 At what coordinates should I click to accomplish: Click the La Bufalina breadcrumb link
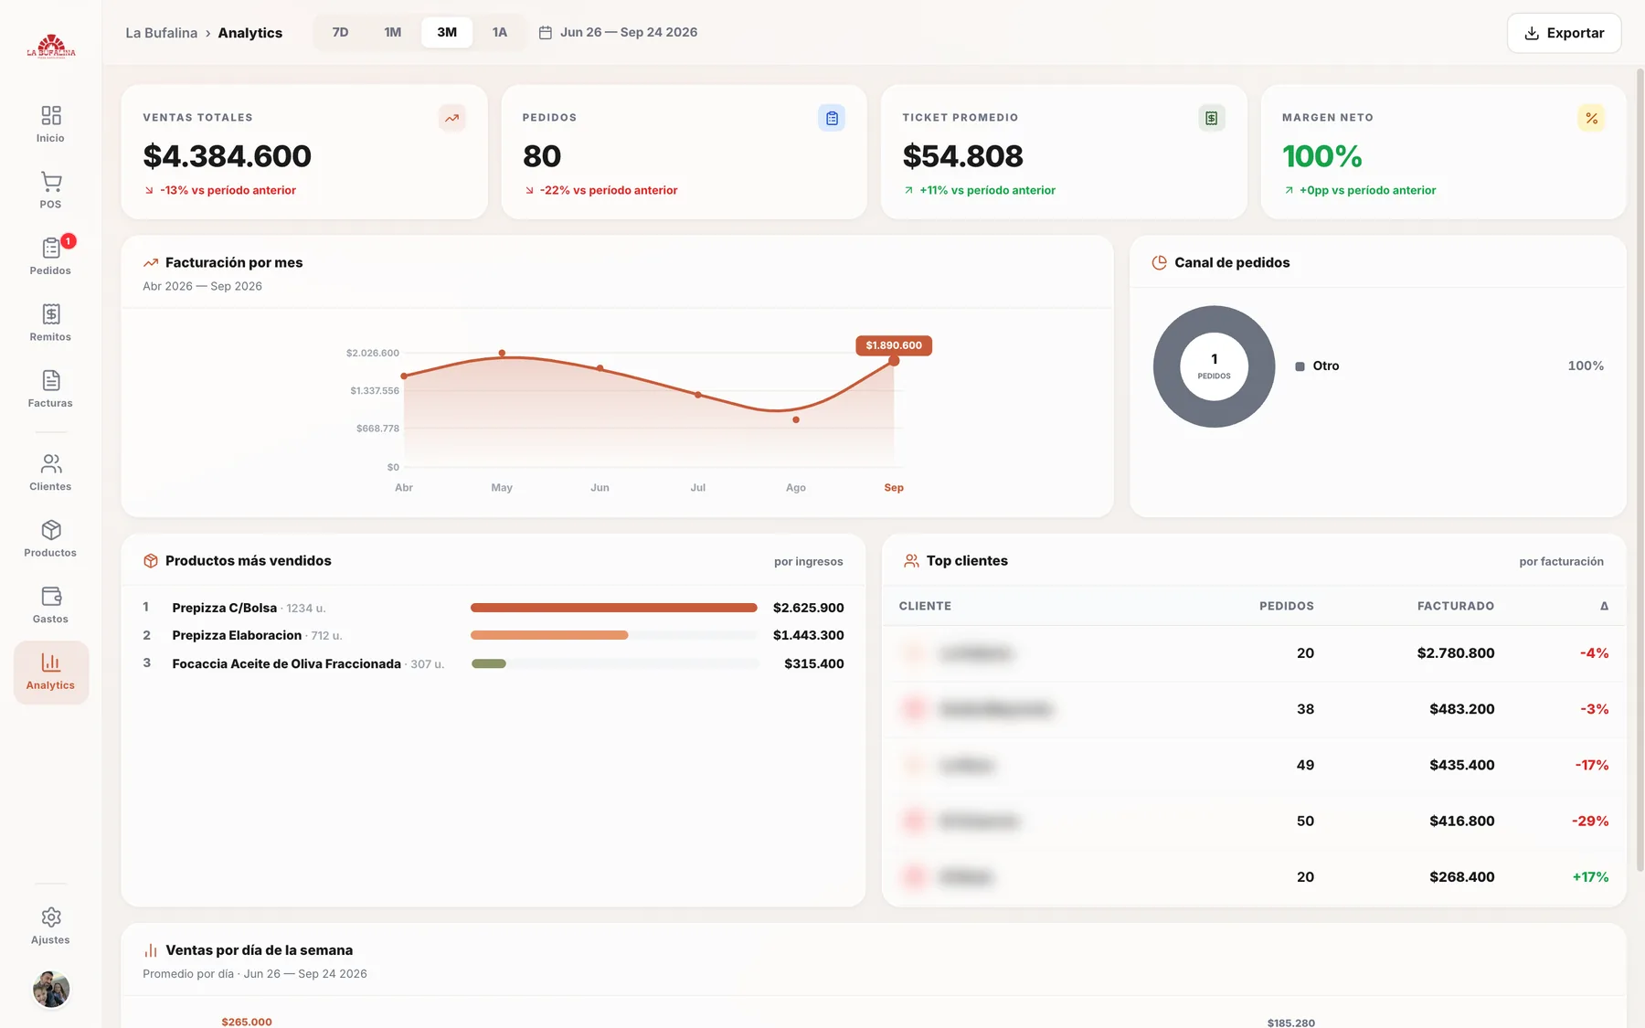coord(162,33)
